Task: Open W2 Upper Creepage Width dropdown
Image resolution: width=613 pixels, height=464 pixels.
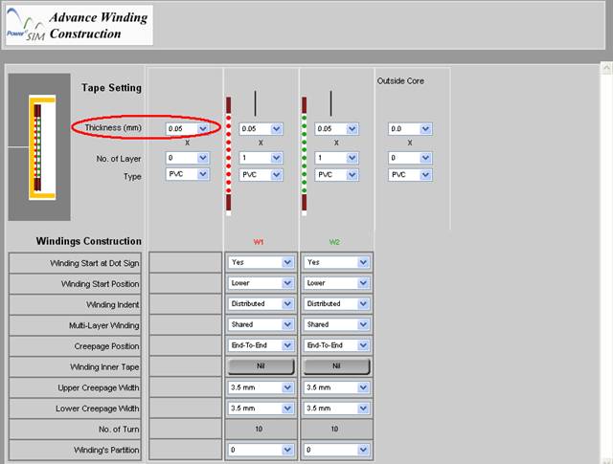Action: (336, 387)
